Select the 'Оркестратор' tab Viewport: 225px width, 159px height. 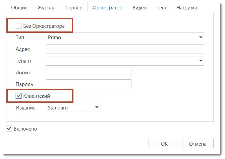tap(107, 7)
